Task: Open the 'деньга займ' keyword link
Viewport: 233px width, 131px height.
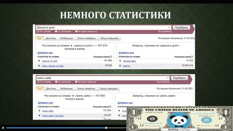Action: tap(129, 61)
